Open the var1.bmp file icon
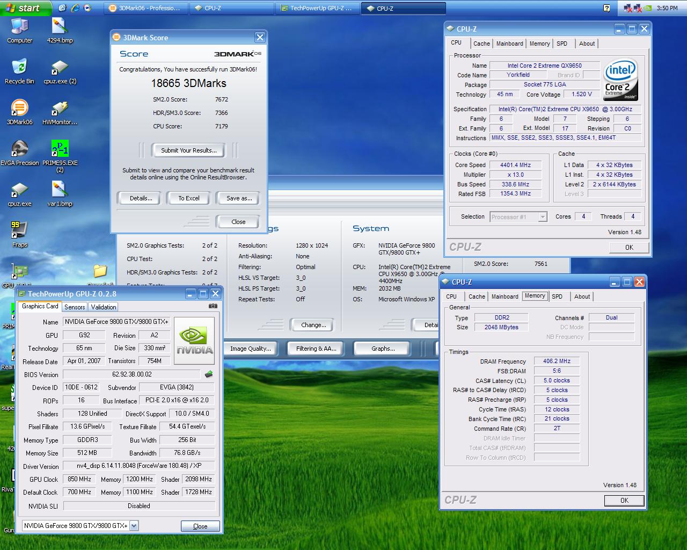Image resolution: width=687 pixels, height=550 pixels. 60,193
